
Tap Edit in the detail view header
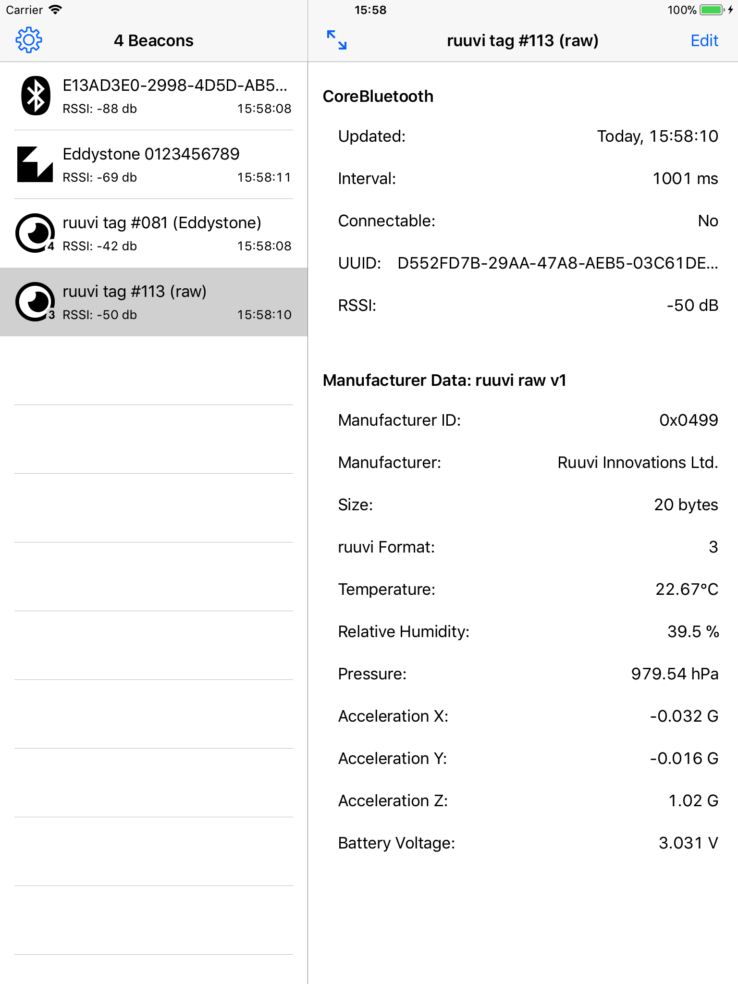[x=704, y=40]
